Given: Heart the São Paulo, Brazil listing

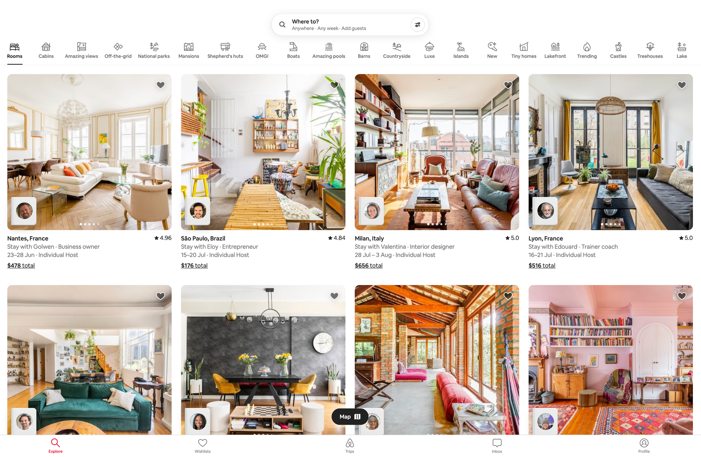Looking at the screenshot, I should point(334,85).
